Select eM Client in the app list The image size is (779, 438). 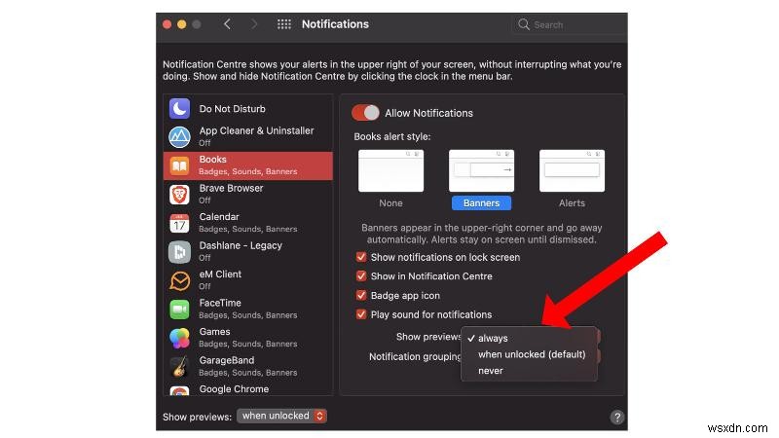click(x=248, y=280)
